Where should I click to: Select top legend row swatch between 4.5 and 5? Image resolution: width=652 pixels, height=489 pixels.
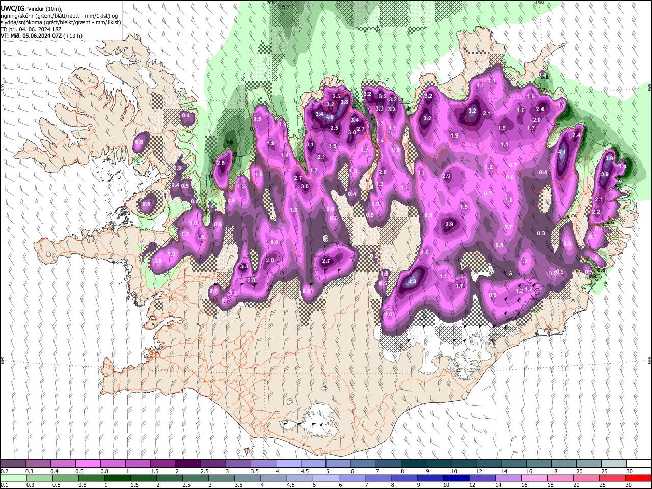click(x=313, y=464)
